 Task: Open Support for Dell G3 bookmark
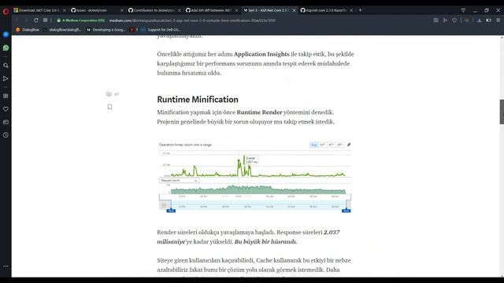click(x=161, y=30)
